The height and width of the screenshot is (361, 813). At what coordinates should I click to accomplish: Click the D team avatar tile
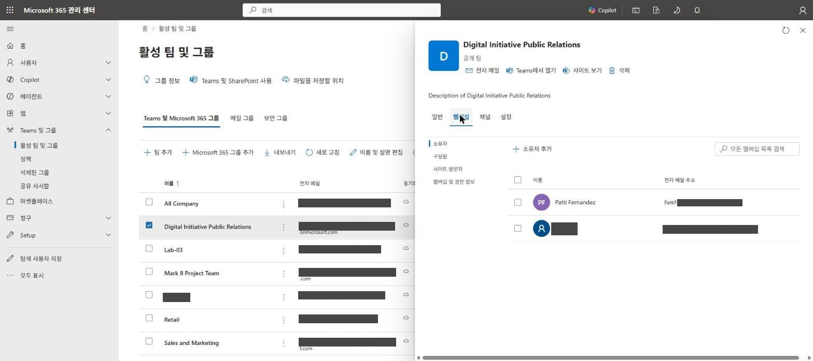(443, 55)
